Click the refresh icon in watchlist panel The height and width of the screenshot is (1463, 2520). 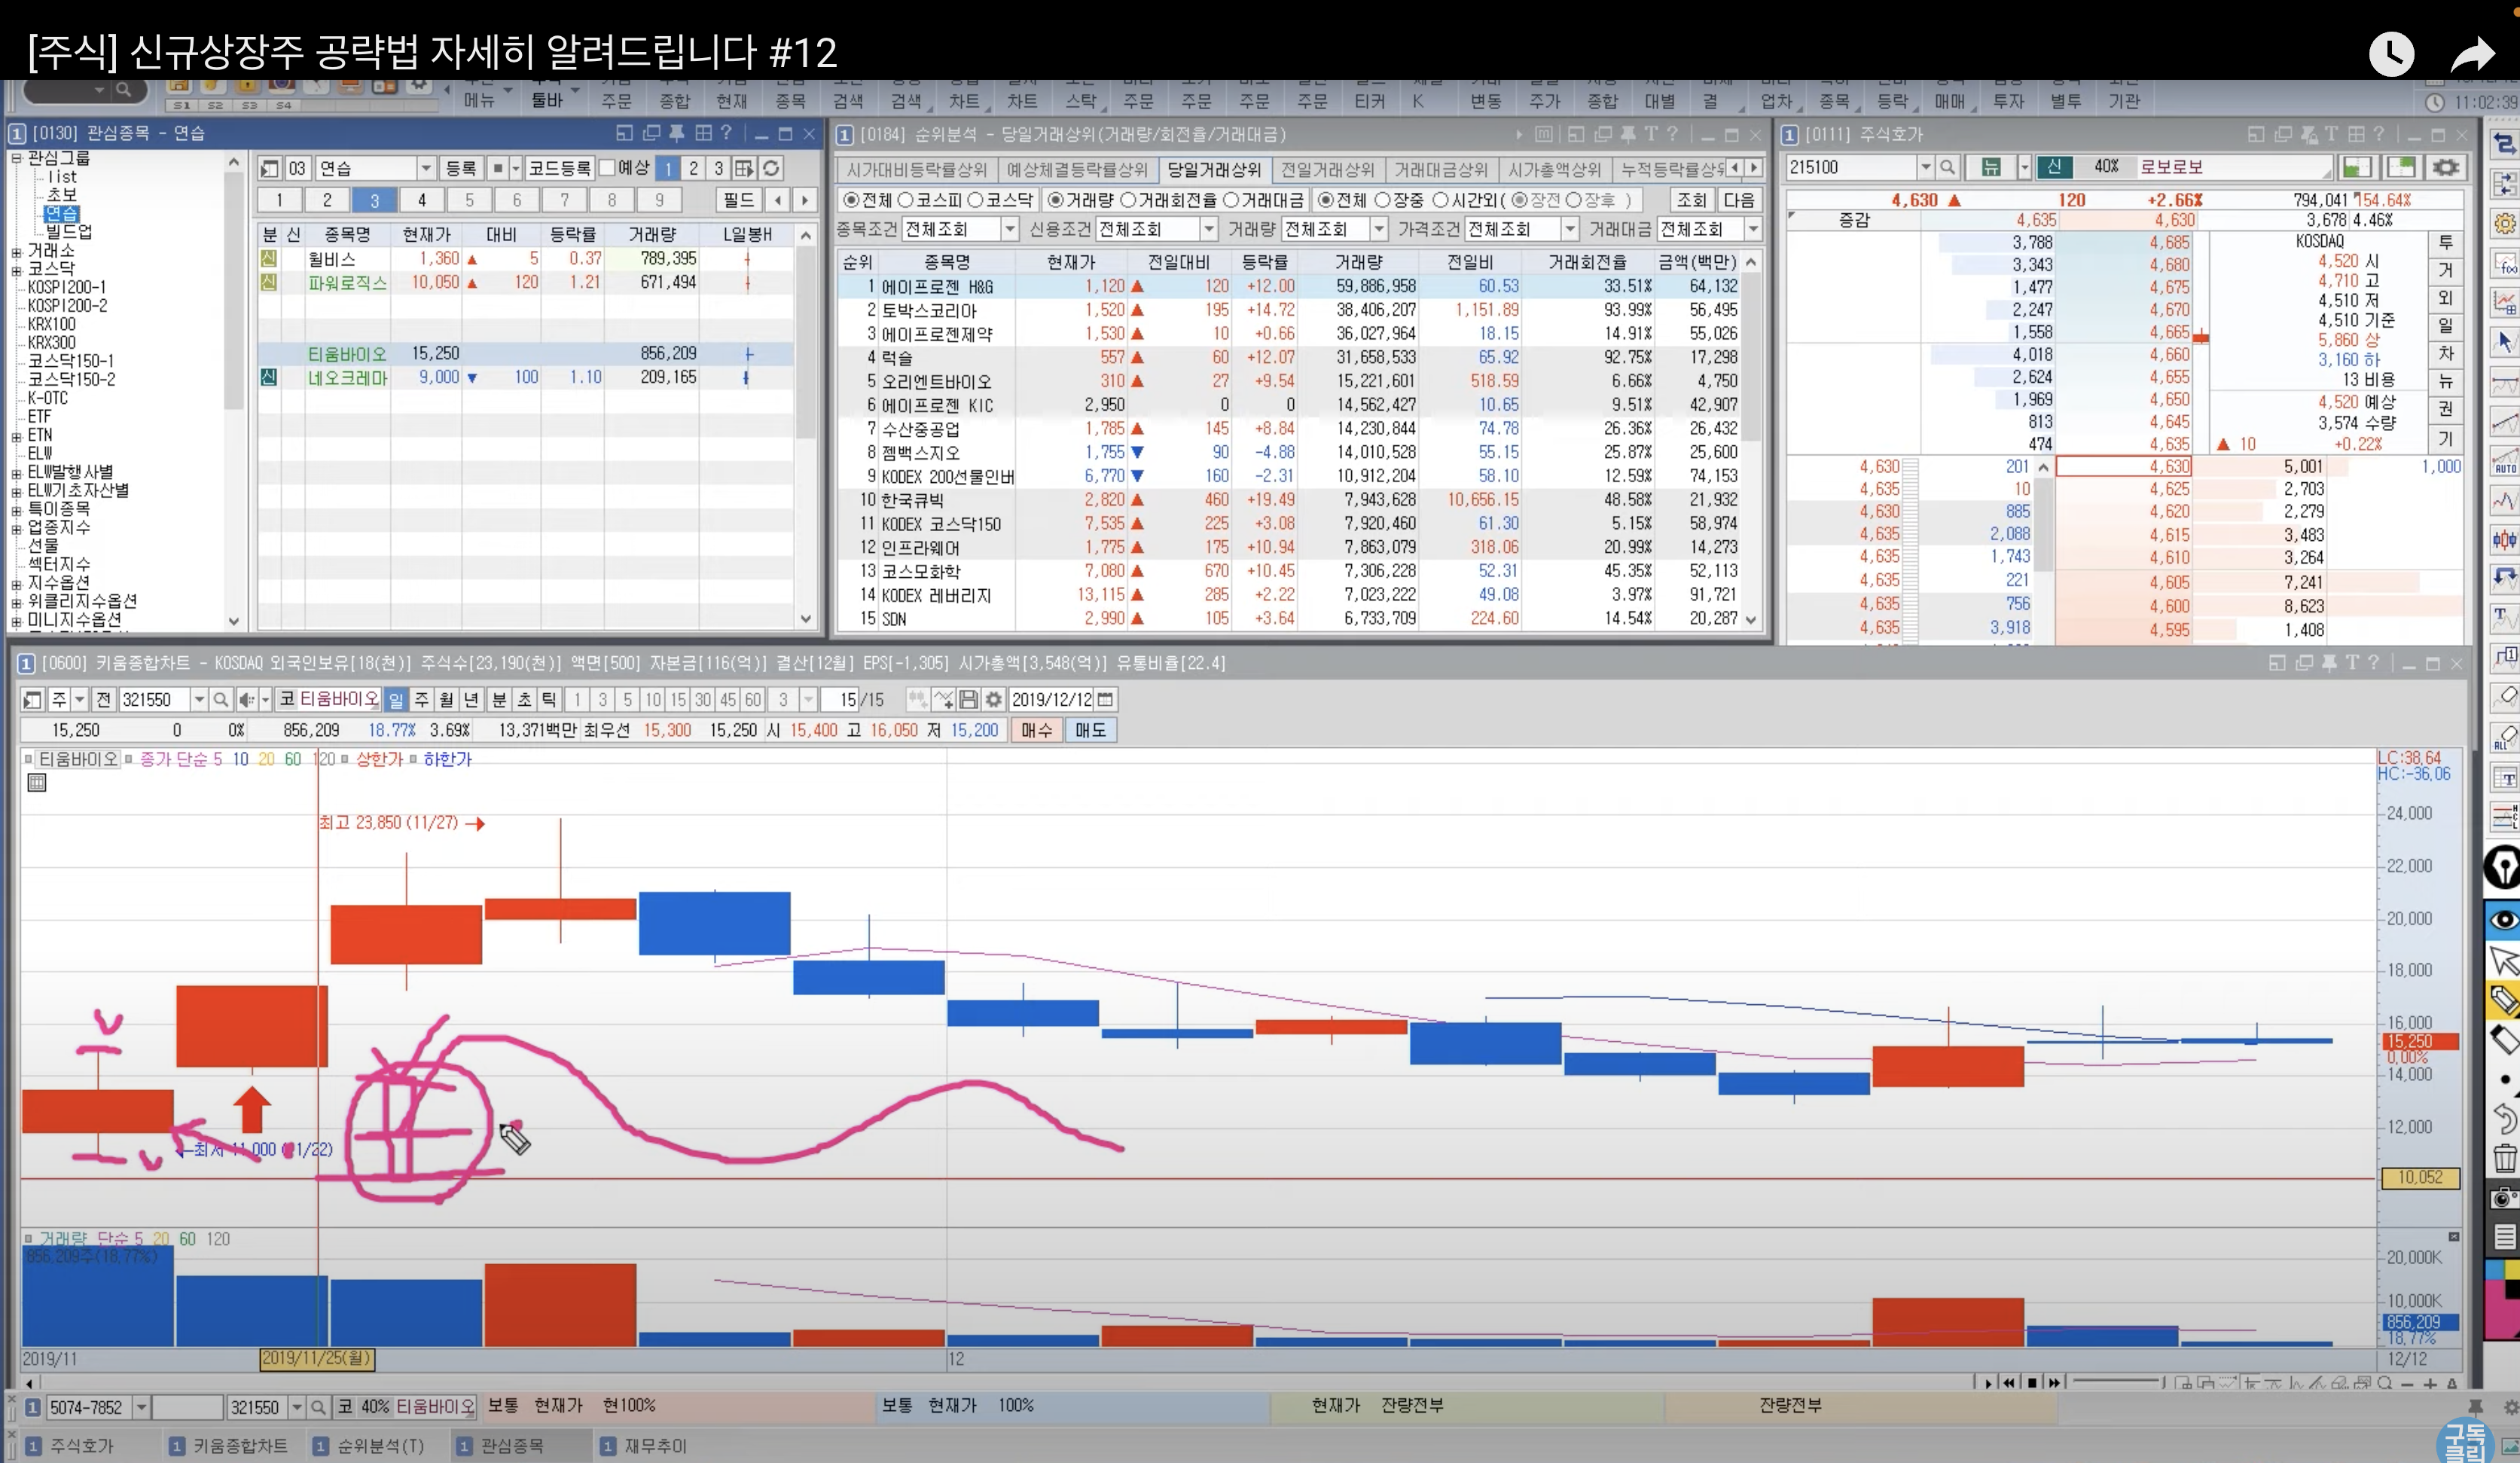click(771, 168)
